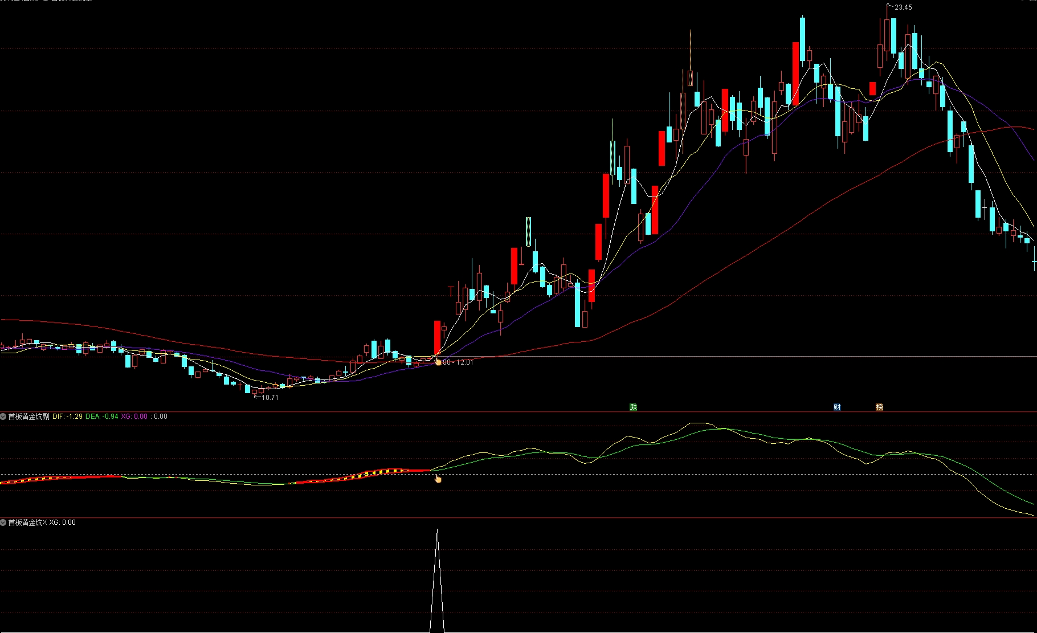The width and height of the screenshot is (1037, 633).
Task: Expand the 首板黄金坑副 indicator dropdown arrow
Action: tap(3, 416)
